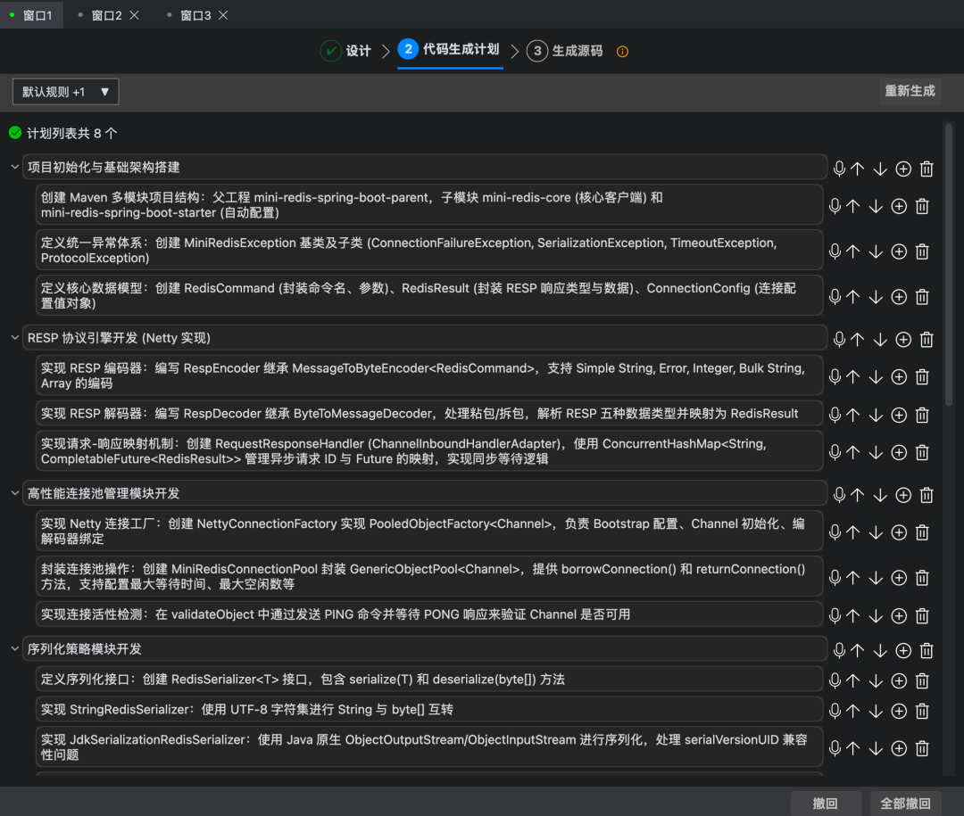Move 高性能连接池管理模块开发 section up
This screenshot has height=816, width=964.
point(857,495)
